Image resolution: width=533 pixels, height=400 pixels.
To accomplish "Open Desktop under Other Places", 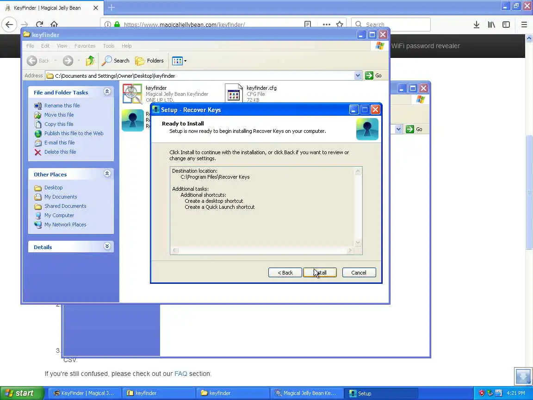I will (53, 187).
